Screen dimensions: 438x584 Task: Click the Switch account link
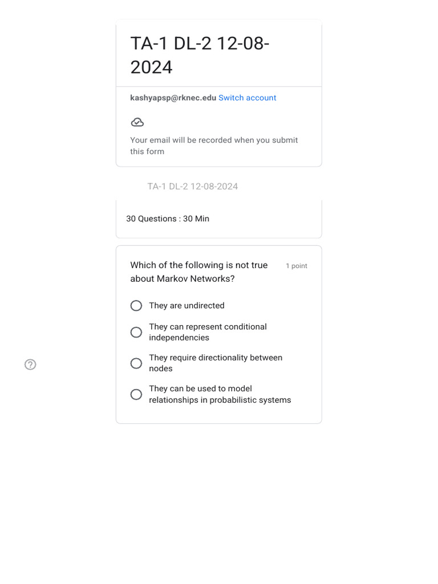(x=248, y=98)
